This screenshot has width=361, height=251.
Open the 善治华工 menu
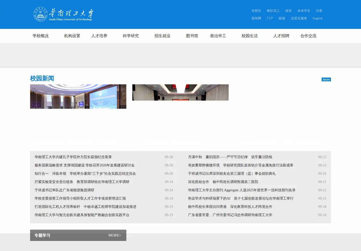click(218, 36)
